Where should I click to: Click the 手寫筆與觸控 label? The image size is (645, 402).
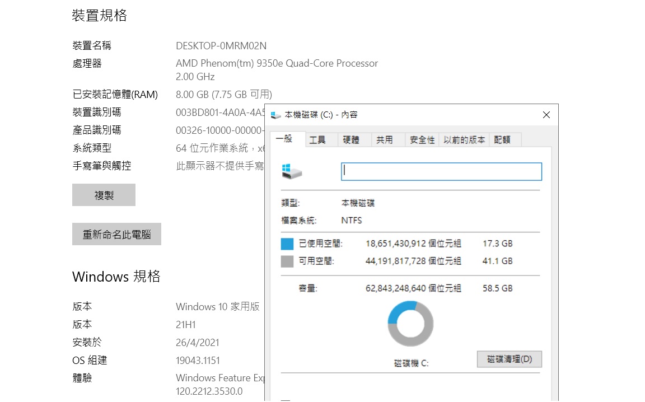point(102,166)
